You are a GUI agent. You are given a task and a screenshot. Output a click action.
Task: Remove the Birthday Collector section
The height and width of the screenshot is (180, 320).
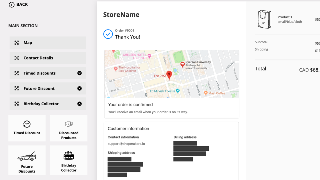click(79, 103)
